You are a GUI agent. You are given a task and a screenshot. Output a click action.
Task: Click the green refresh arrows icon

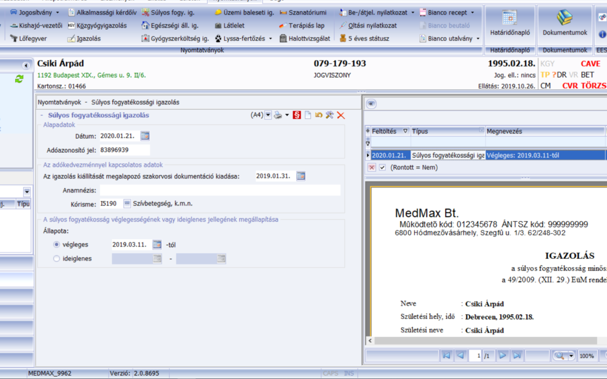point(19,79)
